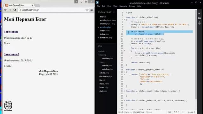
Task: Open Live Preview in Brackets
Action: (x=200, y=13)
